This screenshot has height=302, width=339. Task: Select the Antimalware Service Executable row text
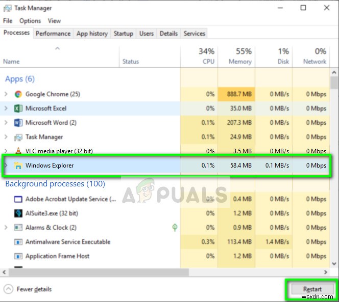[68, 242]
